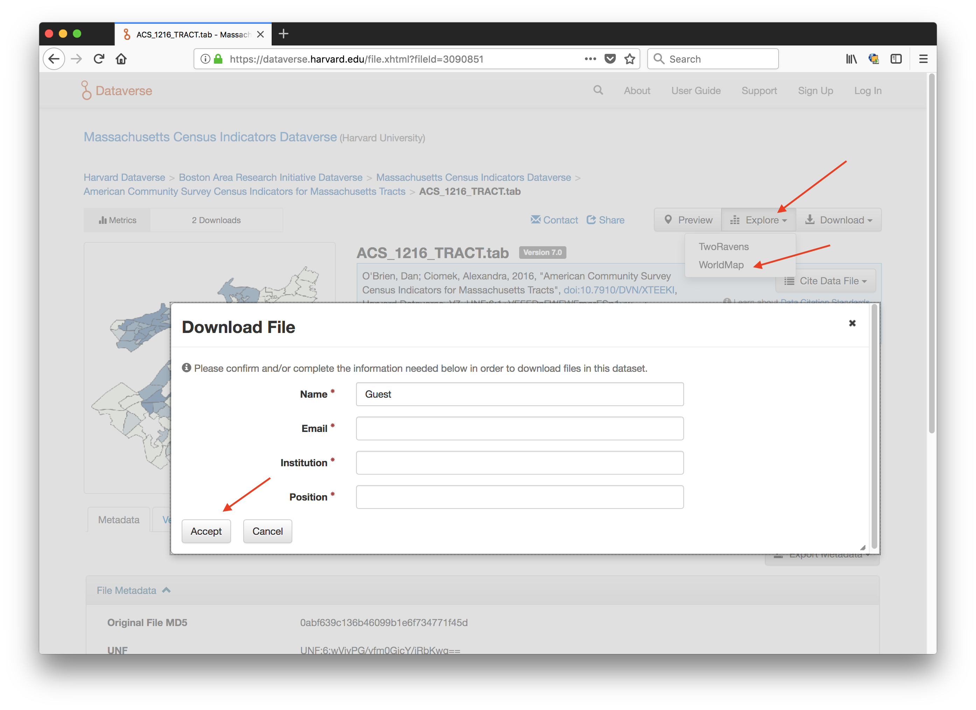Viewport: 976px width, 710px height.
Task: Open Dataverse search magnifier icon
Action: tap(598, 90)
